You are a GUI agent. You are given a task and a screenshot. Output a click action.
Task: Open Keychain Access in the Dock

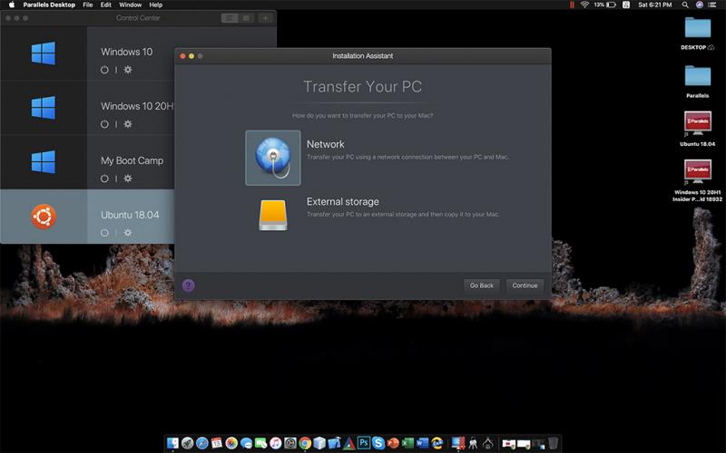tap(473, 443)
